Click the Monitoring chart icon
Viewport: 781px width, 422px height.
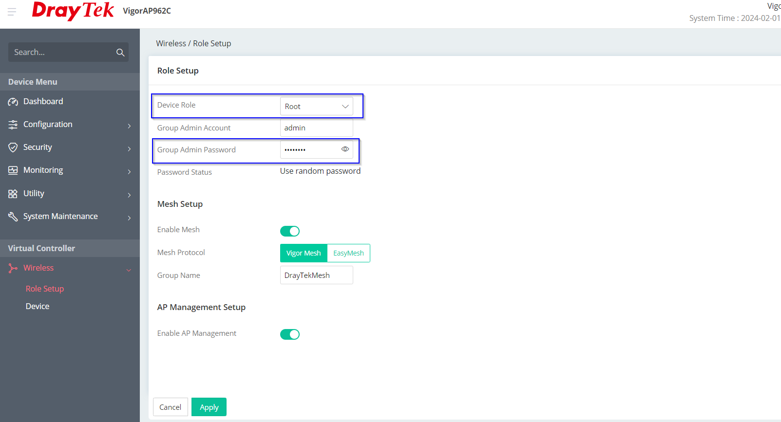tap(13, 170)
